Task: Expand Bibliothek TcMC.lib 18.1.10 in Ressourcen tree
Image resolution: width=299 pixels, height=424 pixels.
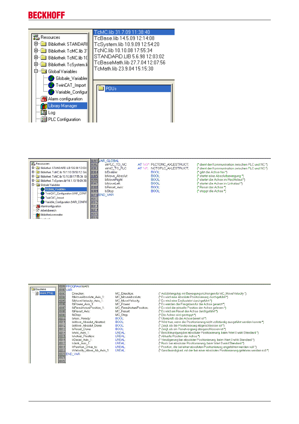Action: tap(33, 172)
